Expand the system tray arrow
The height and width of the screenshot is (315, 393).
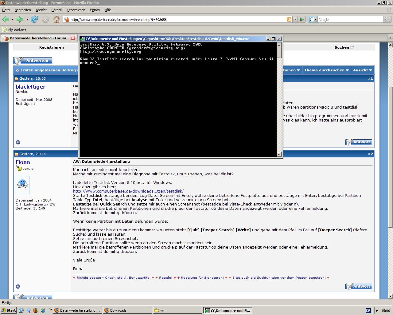[x=377, y=311]
